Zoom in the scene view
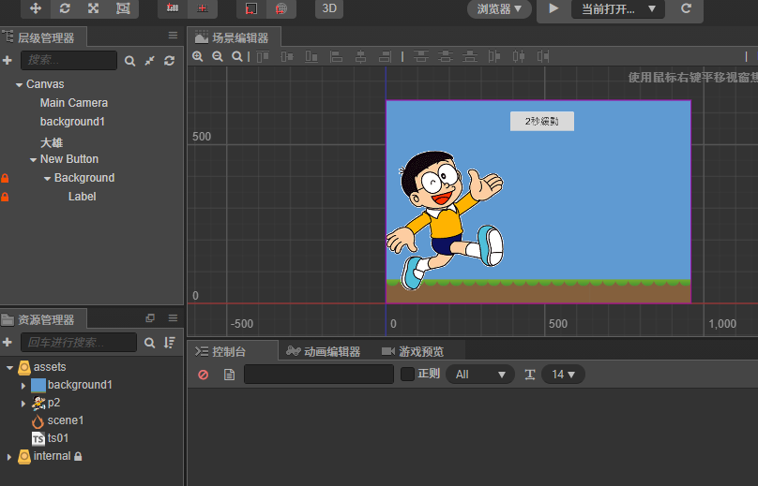Screen dimensions: 758x486 click(x=198, y=56)
